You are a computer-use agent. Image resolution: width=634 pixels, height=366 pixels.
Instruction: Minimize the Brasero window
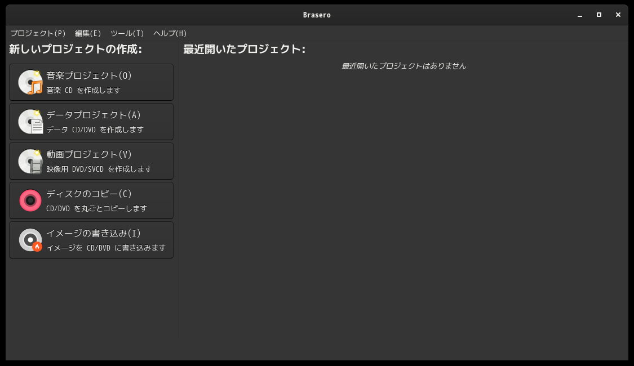(580, 15)
